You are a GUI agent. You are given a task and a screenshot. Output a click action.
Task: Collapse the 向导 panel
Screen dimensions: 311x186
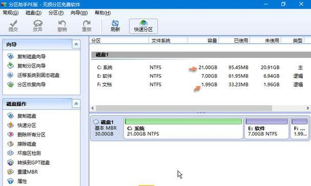pyautogui.click(x=76, y=44)
